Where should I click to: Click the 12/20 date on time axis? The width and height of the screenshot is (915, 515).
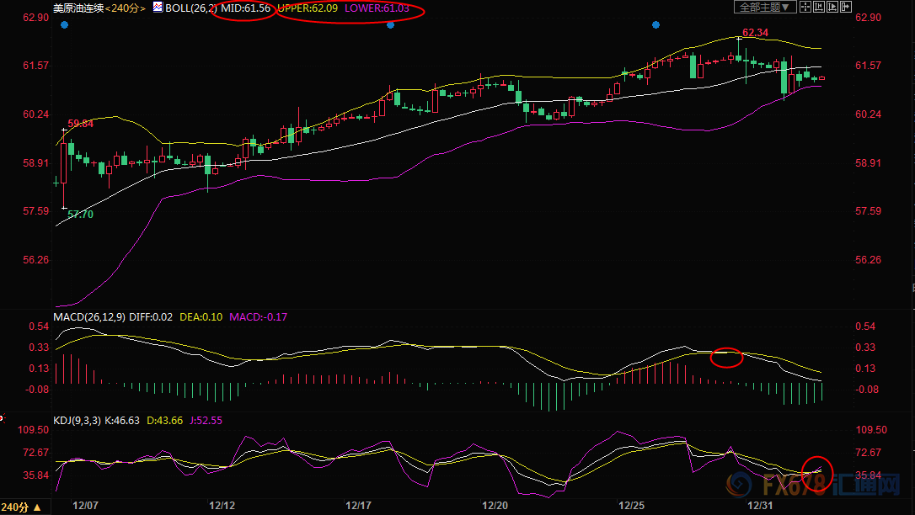495,506
